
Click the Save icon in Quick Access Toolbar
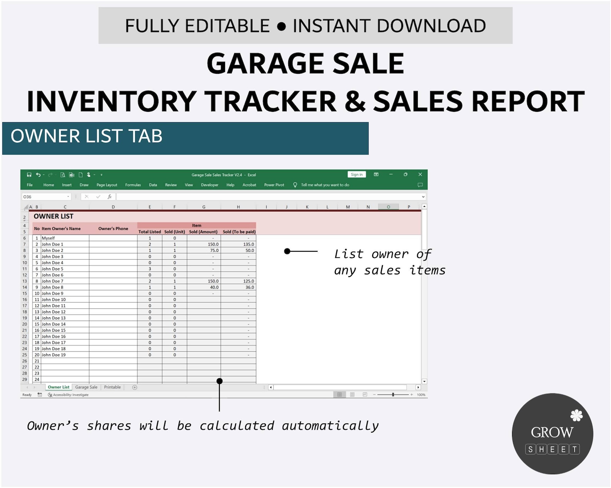[29, 175]
